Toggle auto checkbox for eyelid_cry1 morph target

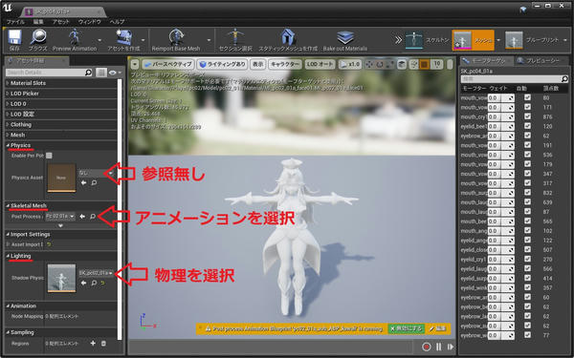click(527, 259)
